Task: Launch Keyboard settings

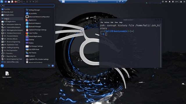Action: (x=40, y=56)
